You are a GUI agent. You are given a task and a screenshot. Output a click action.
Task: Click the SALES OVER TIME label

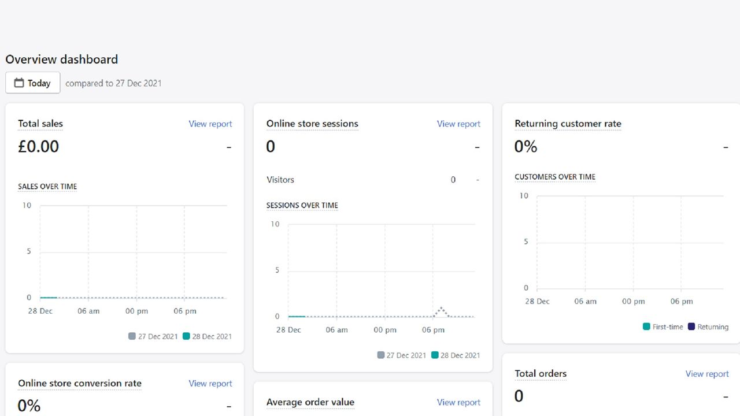(x=47, y=187)
